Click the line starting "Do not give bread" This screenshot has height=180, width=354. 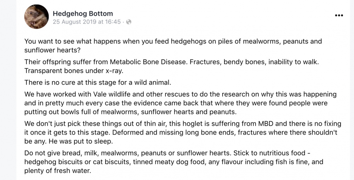point(167,153)
